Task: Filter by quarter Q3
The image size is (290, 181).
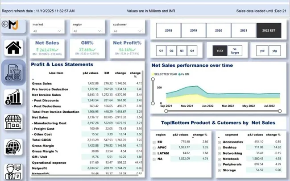Action: pyautogui.click(x=182, y=51)
